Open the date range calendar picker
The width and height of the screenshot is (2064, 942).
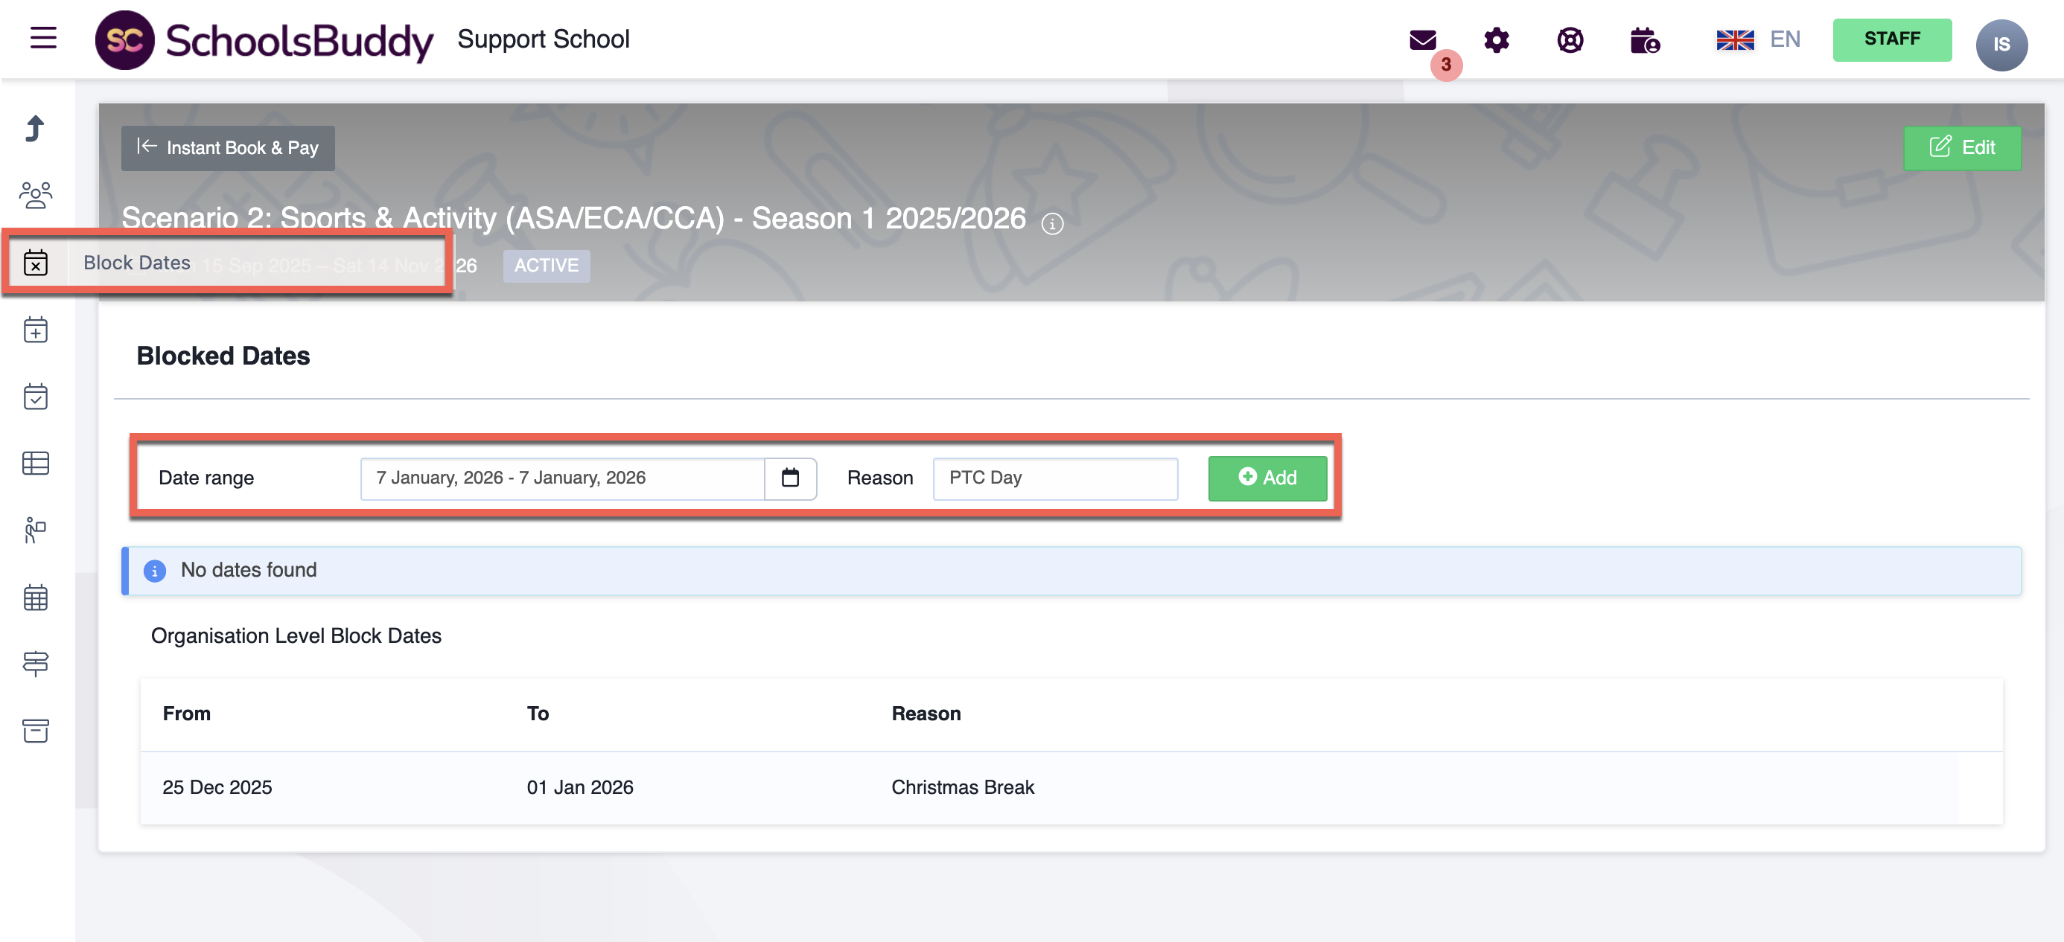(790, 478)
